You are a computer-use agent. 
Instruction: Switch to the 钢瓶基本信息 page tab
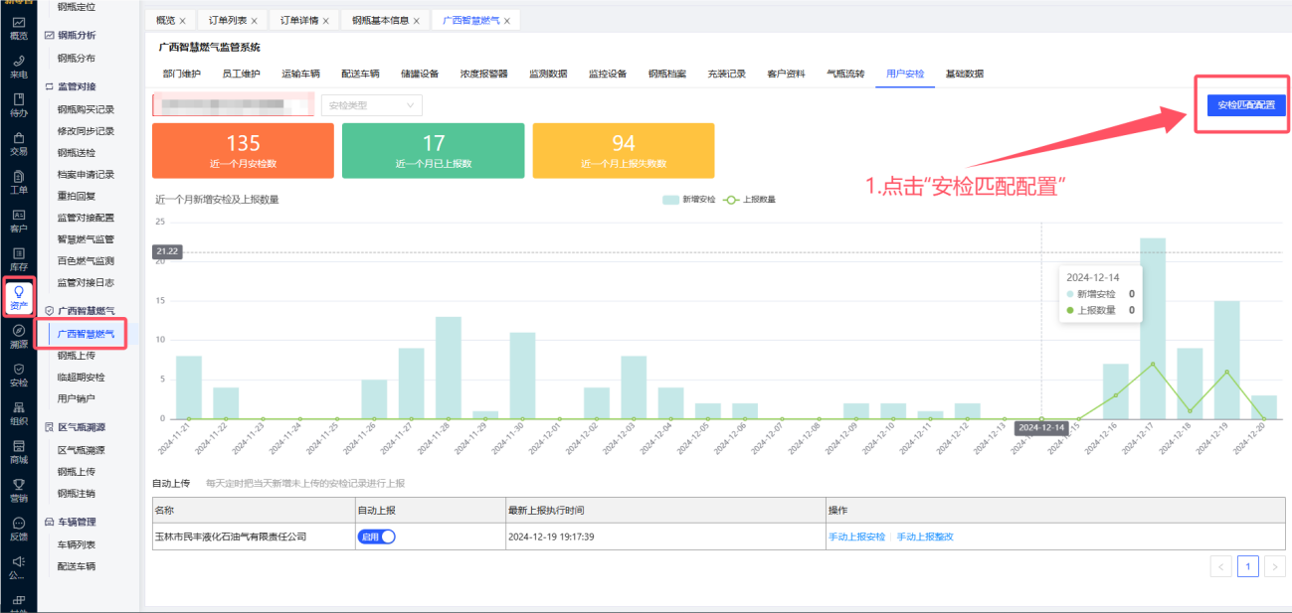pyautogui.click(x=380, y=20)
